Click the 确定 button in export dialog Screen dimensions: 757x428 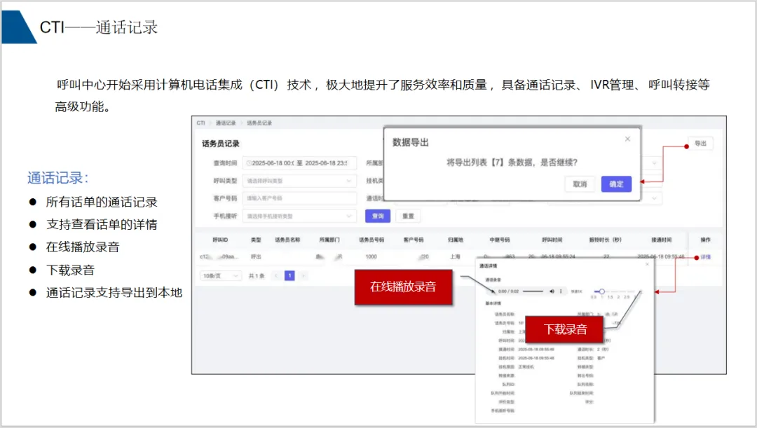point(617,184)
